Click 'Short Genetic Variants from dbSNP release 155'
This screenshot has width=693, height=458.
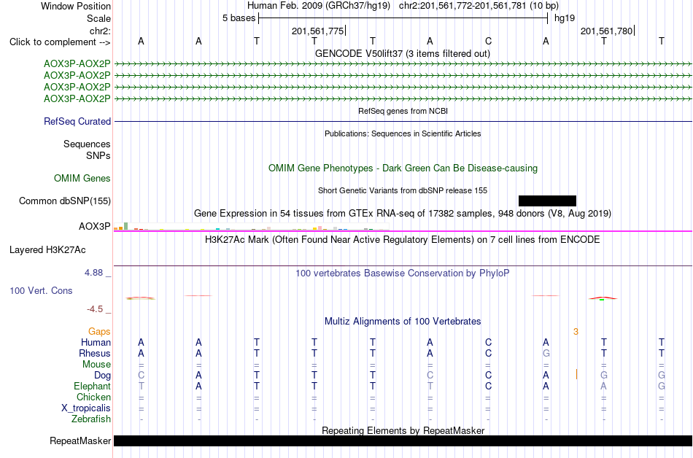(403, 191)
